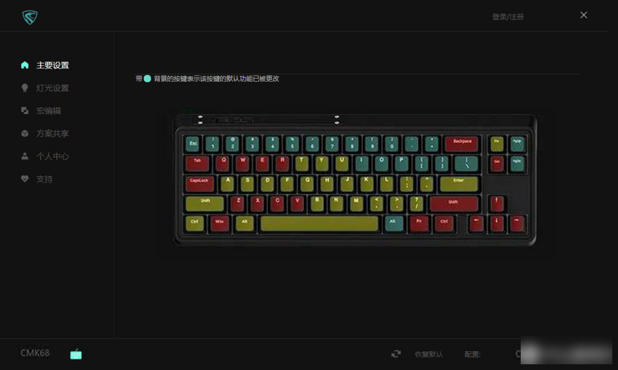
Task: Open the 个人中心 person icon
Action: click(25, 156)
